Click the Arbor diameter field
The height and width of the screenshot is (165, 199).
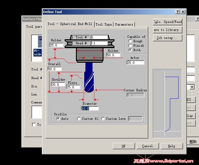click(x=136, y=63)
